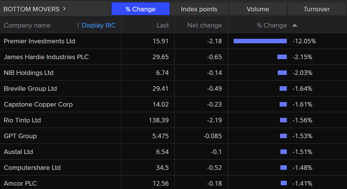Screen dimensions: 347x189
Task: Expand the Bottom Movers chevron arrow
Action: 64,9
